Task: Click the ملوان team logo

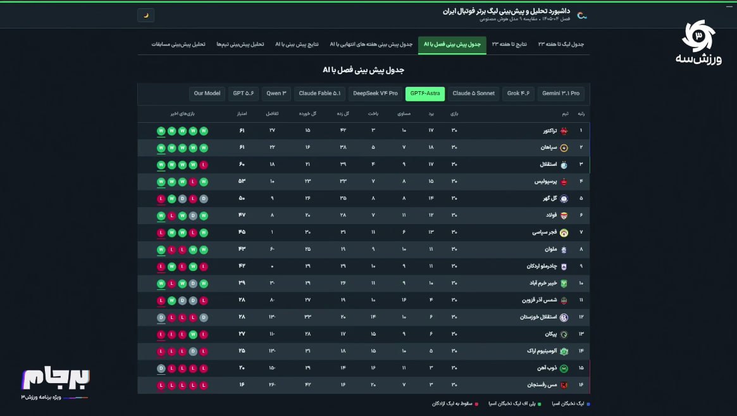Action: [x=564, y=249]
